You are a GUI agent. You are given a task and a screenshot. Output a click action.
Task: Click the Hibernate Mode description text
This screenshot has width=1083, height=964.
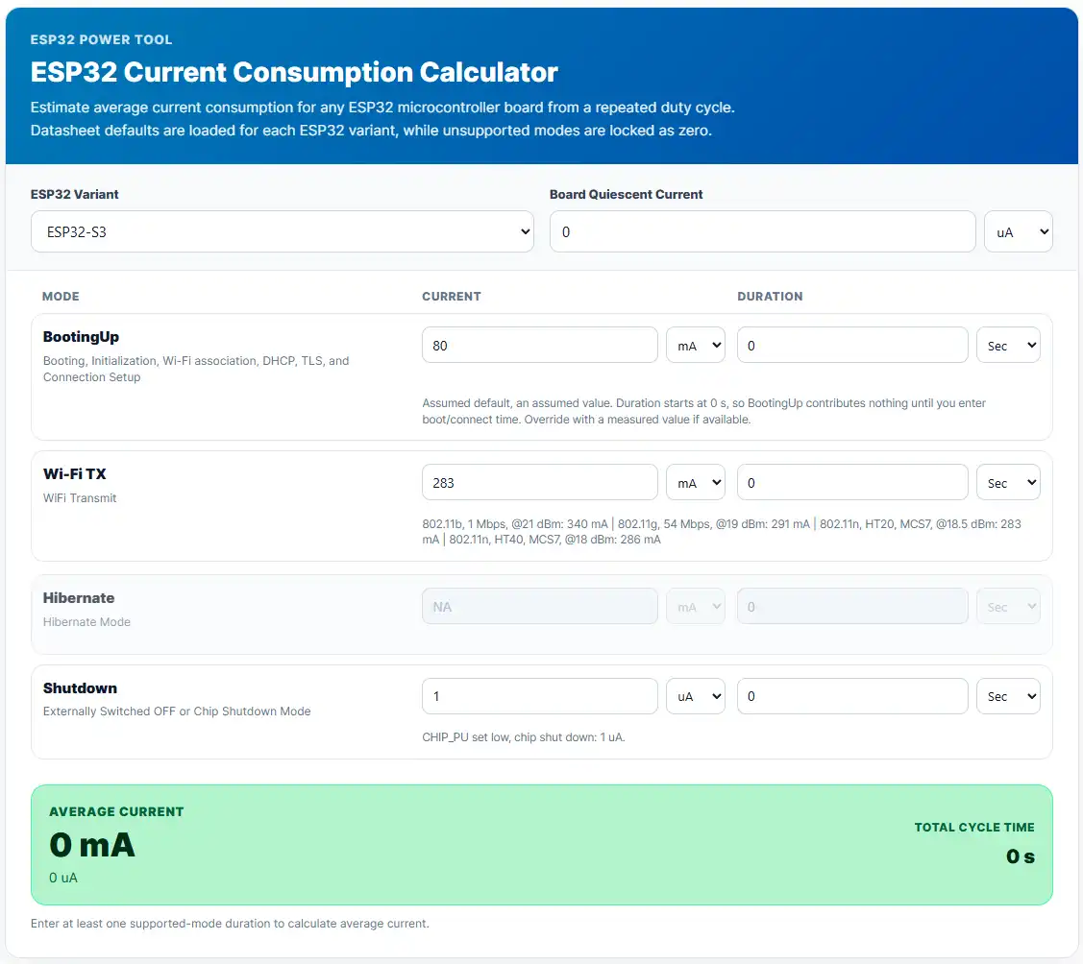(86, 622)
